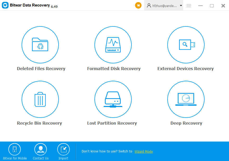
Task: Click the Deleted Files Recovery label
Action: pyautogui.click(x=41, y=69)
